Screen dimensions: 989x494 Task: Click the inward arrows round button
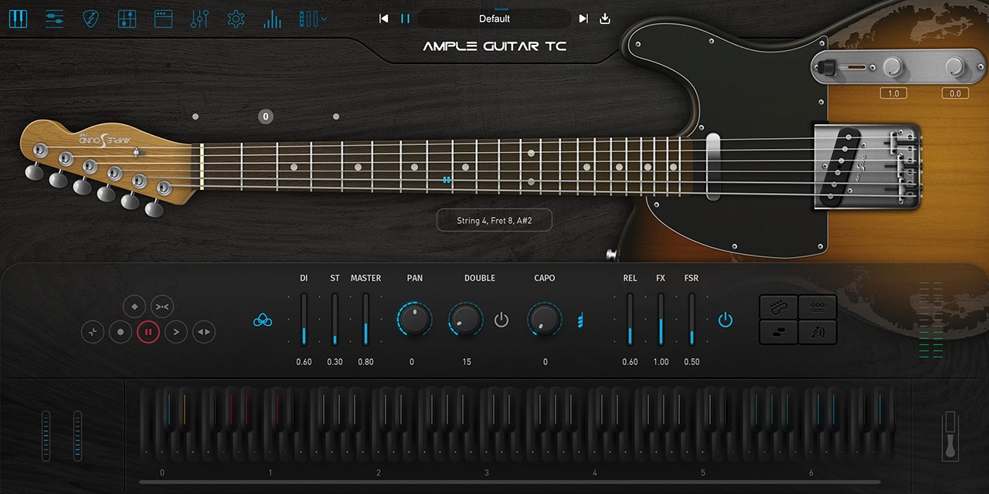point(162,306)
